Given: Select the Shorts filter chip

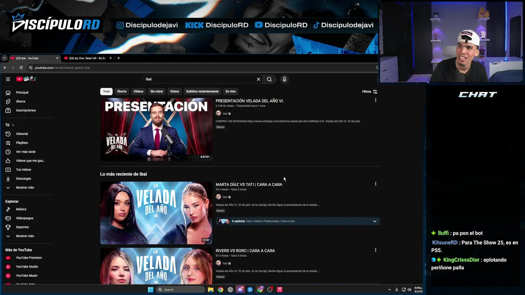Looking at the screenshot, I should [122, 91].
